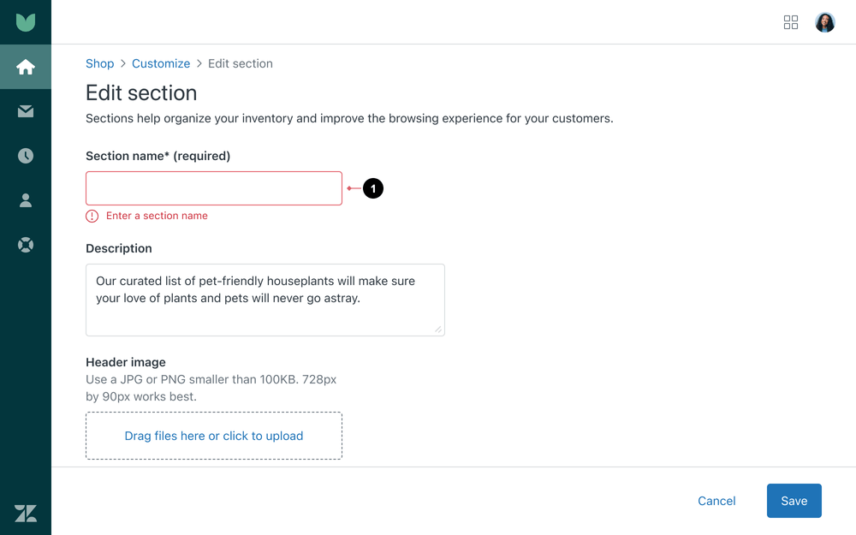Open the app switcher grid icon
This screenshot has height=535, width=856.
click(x=791, y=22)
